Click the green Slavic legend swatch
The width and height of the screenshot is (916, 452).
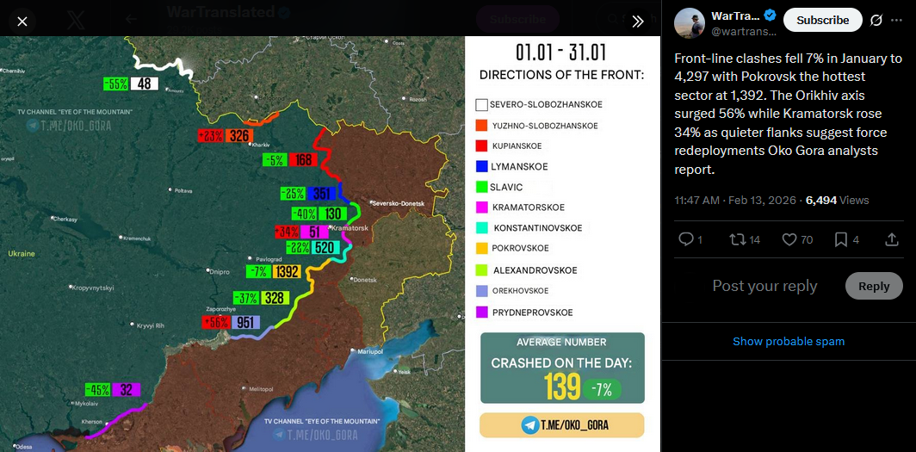481,188
